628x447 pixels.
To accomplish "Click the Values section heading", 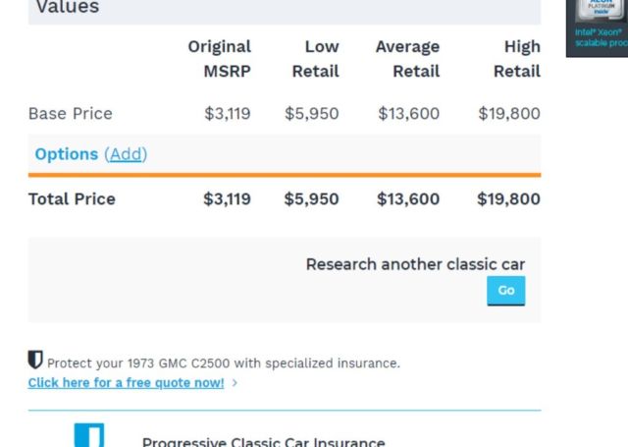I will coord(68,7).
